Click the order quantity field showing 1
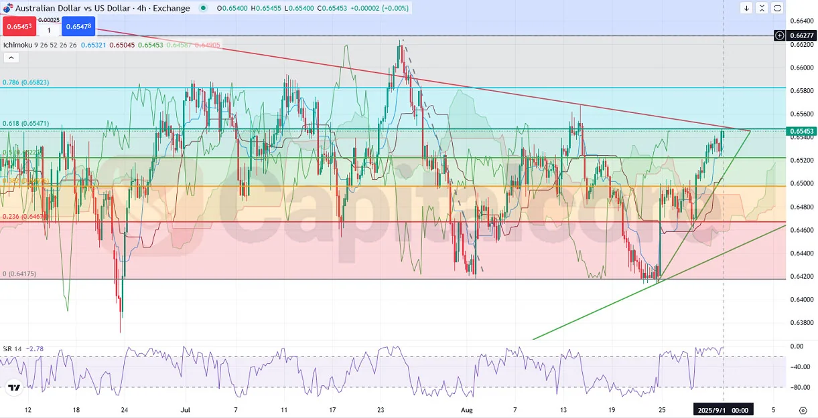This screenshot has width=818, height=418. pyautogui.click(x=49, y=30)
